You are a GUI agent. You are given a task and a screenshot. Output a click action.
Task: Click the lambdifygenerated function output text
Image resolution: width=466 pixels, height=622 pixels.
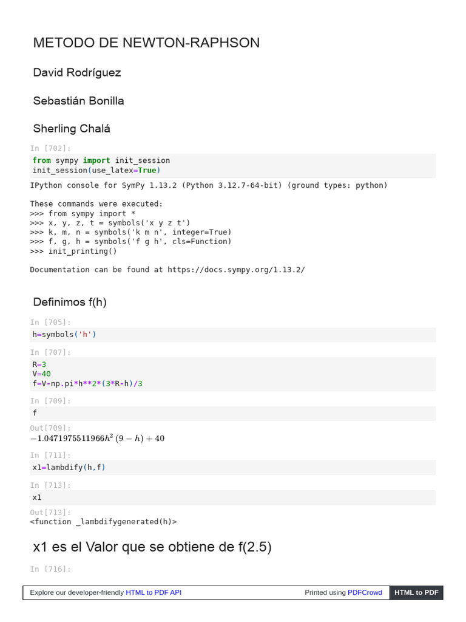(x=103, y=522)
